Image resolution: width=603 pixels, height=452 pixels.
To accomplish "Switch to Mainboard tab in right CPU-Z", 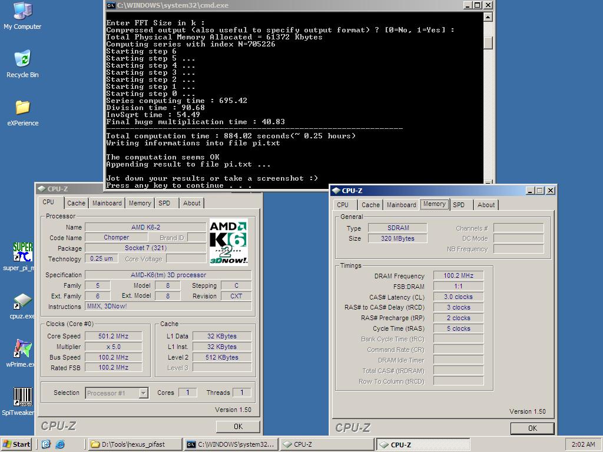I will tap(402, 205).
